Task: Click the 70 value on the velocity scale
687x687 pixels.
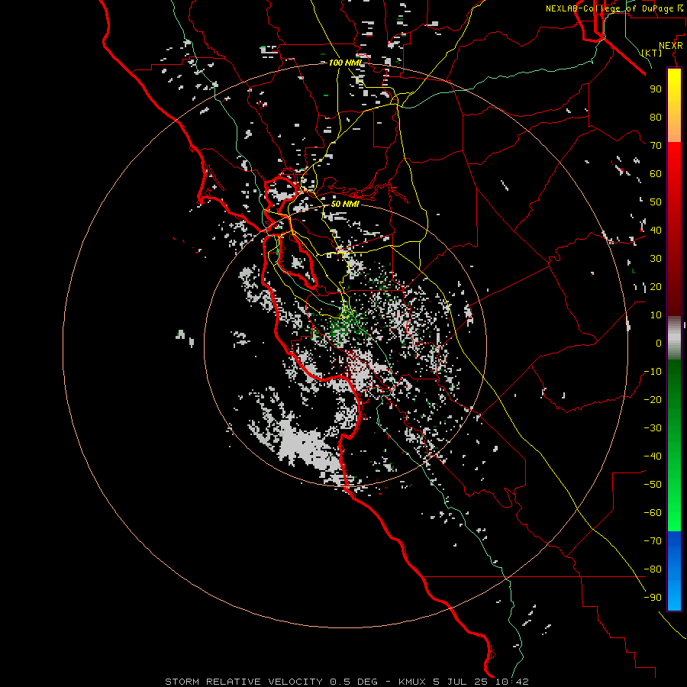Action: [x=656, y=146]
